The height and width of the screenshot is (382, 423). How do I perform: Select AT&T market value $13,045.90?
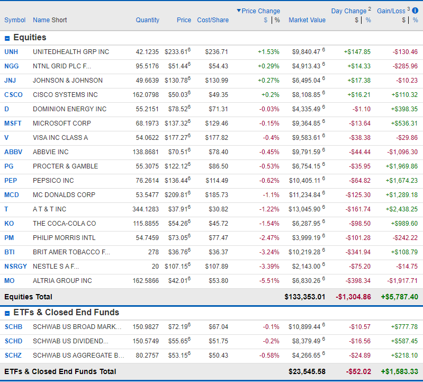(304, 209)
